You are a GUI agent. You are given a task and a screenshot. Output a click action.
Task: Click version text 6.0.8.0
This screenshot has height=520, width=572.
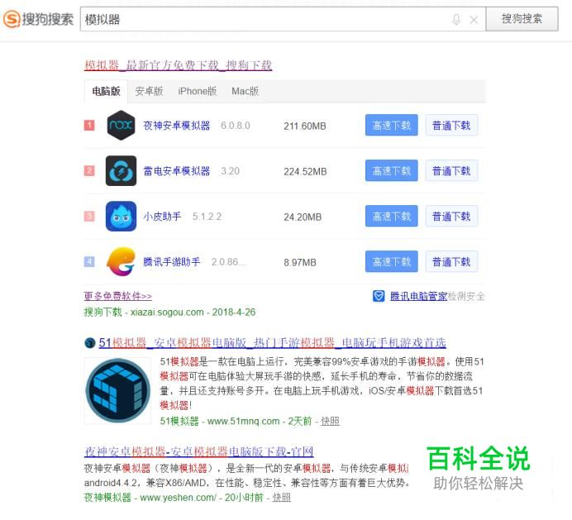click(x=236, y=126)
